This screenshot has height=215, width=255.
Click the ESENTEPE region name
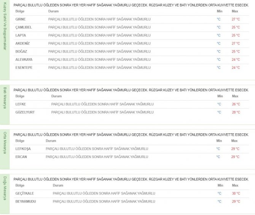[24, 68]
